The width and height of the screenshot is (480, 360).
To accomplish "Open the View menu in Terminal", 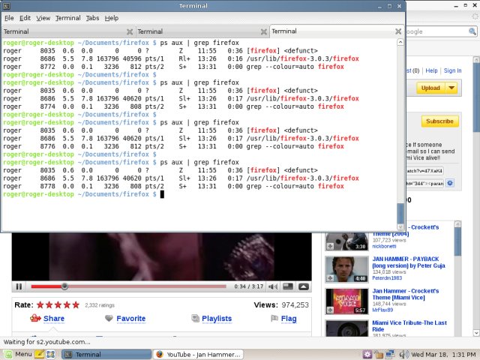I will (43, 18).
